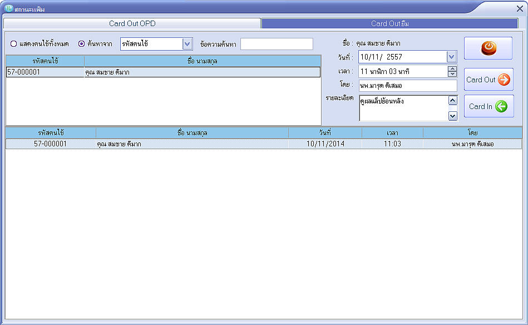Open the รหัสคนไข้ search-by dropdown

(x=187, y=44)
